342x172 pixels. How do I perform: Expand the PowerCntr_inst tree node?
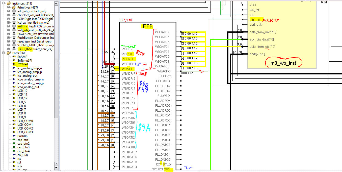coord(9,34)
